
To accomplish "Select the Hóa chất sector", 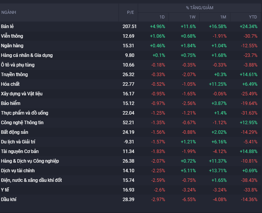I will [10, 84].
